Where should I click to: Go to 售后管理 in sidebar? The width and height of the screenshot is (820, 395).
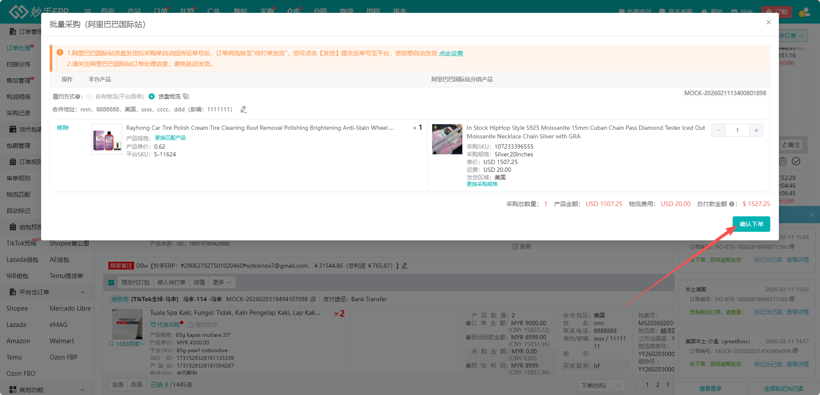point(18,81)
